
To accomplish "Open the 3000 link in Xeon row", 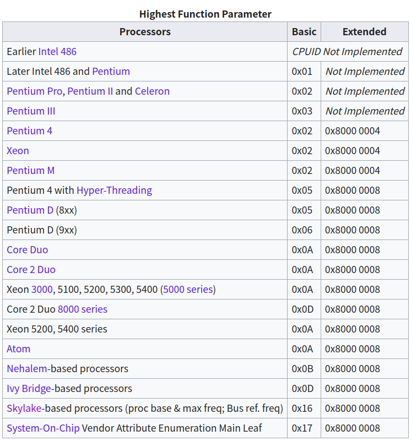I will (x=42, y=289).
